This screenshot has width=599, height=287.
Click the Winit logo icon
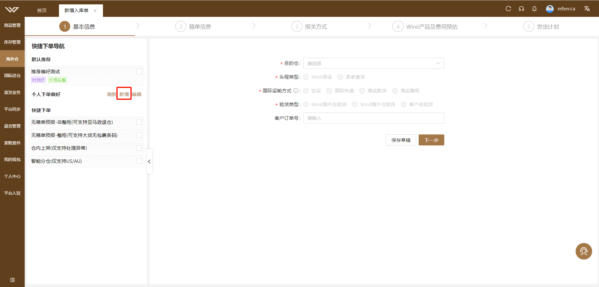click(x=12, y=10)
